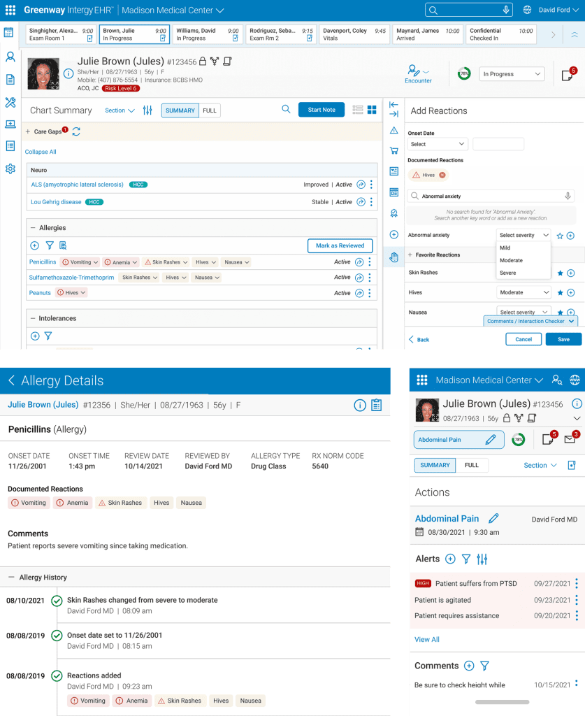The image size is (585, 716).
Task: Select SUMMARY tab in Chart Summary
Action: [180, 110]
